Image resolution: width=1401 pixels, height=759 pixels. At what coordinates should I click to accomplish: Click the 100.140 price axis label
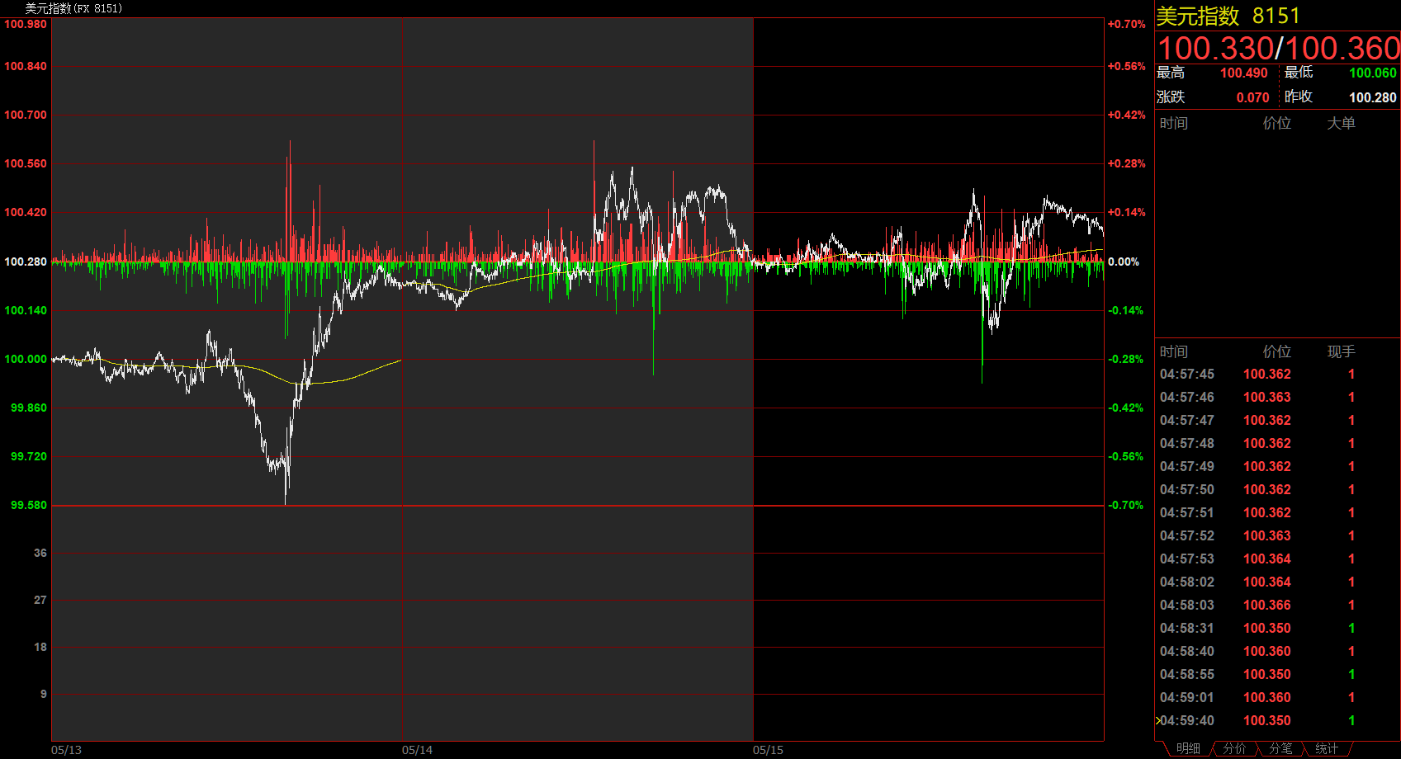(26, 310)
